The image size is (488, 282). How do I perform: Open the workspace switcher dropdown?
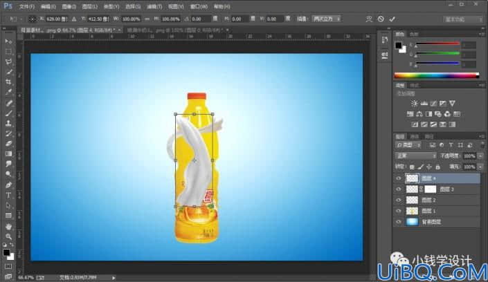pyautogui.click(x=463, y=19)
